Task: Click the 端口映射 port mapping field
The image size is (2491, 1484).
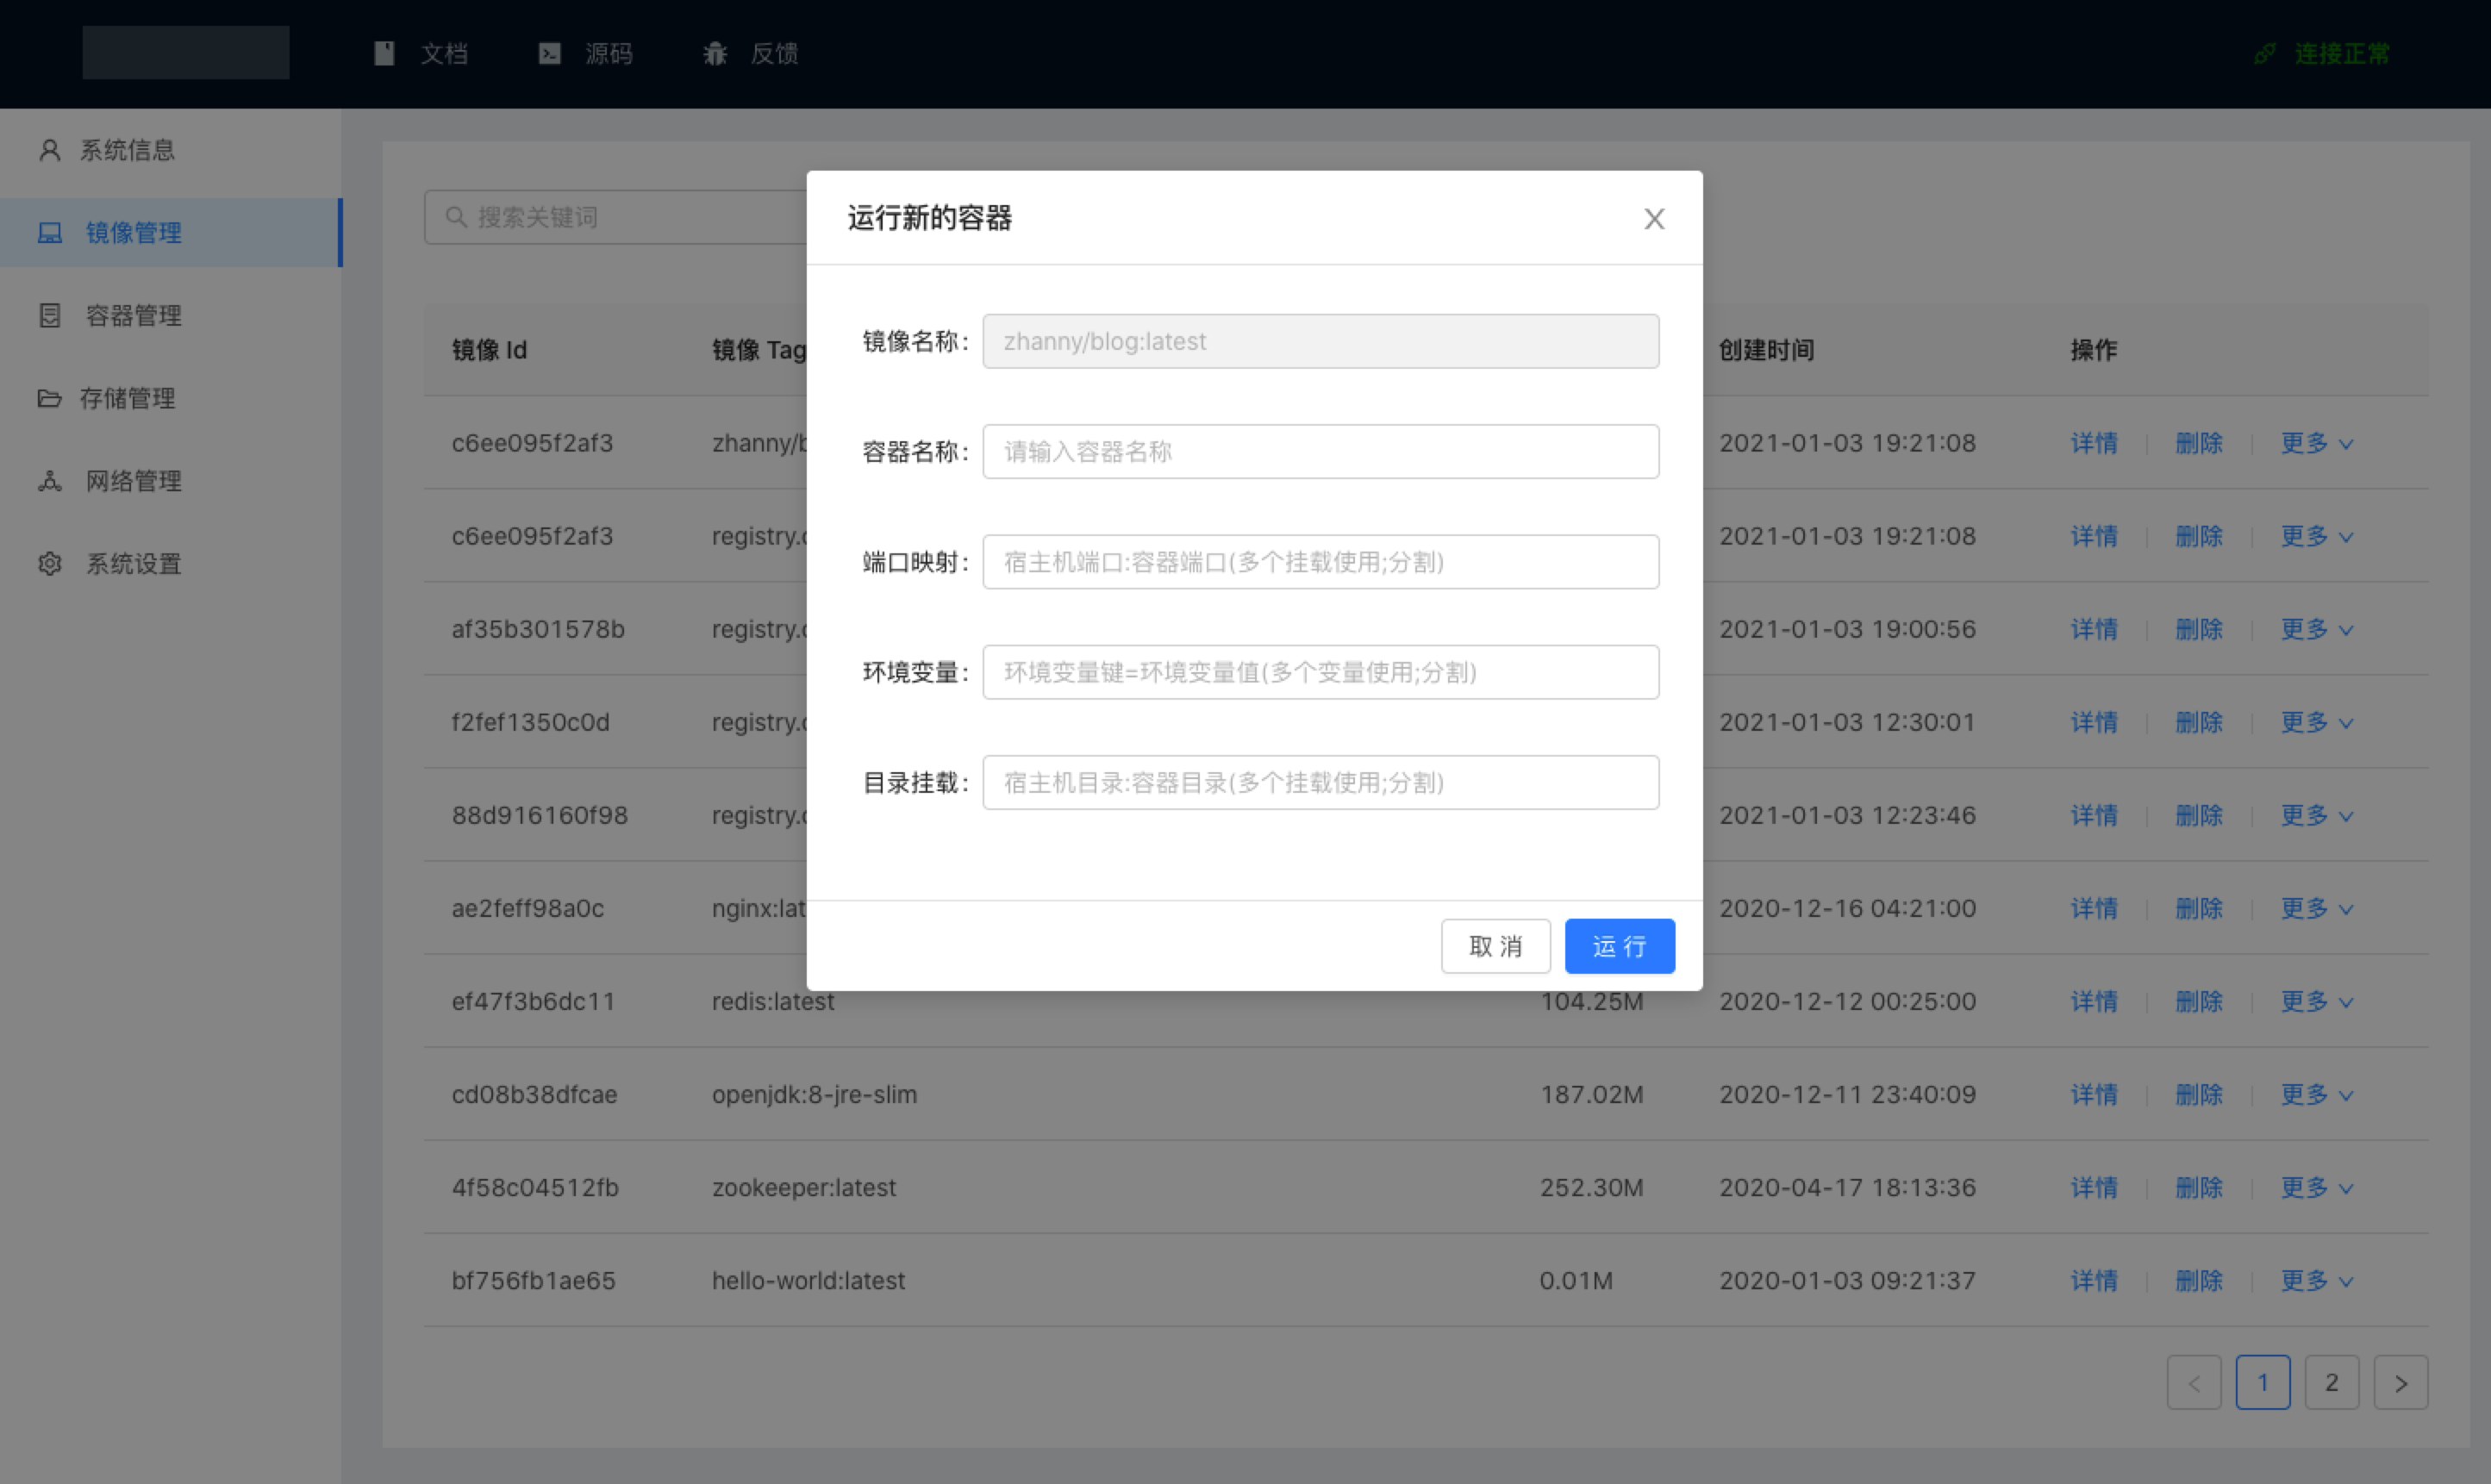Action: click(x=1320, y=562)
